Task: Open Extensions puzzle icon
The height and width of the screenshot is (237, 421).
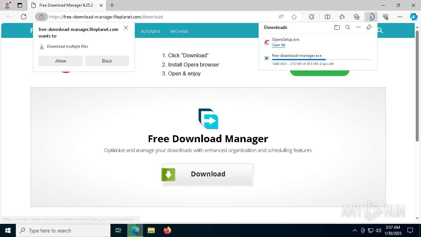Action: click(311, 17)
